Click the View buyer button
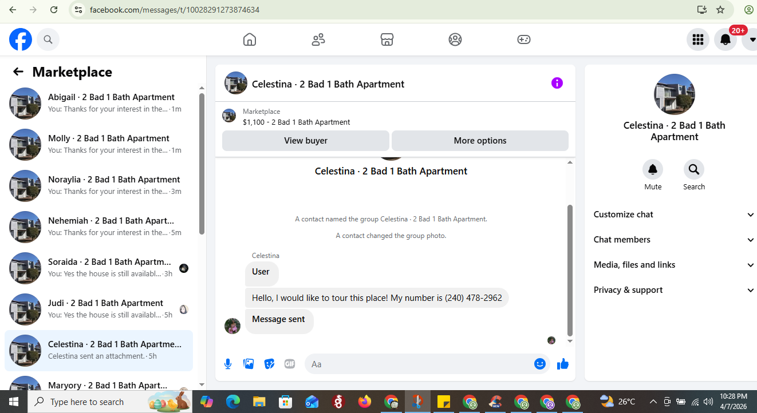757x413 pixels. 306,141
